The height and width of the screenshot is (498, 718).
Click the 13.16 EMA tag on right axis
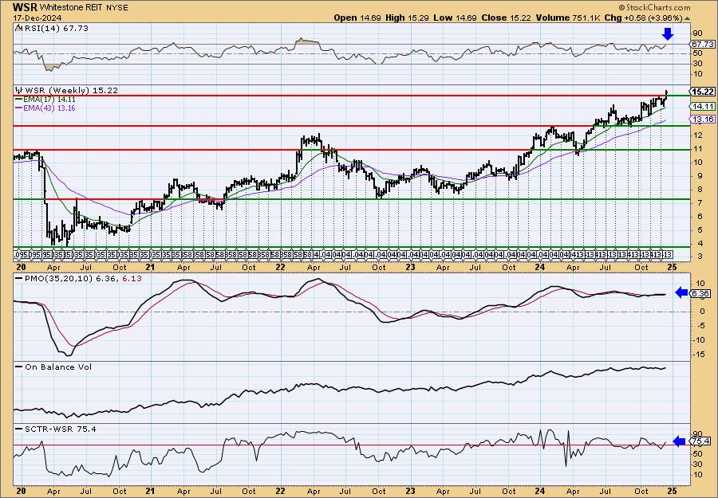click(x=702, y=119)
